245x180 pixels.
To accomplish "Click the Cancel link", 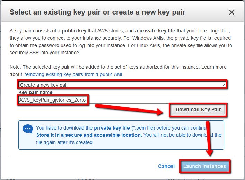I will 166,166.
